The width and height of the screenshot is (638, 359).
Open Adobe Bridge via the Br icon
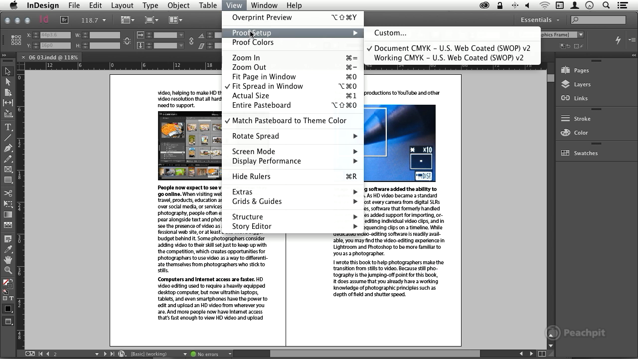(x=64, y=20)
